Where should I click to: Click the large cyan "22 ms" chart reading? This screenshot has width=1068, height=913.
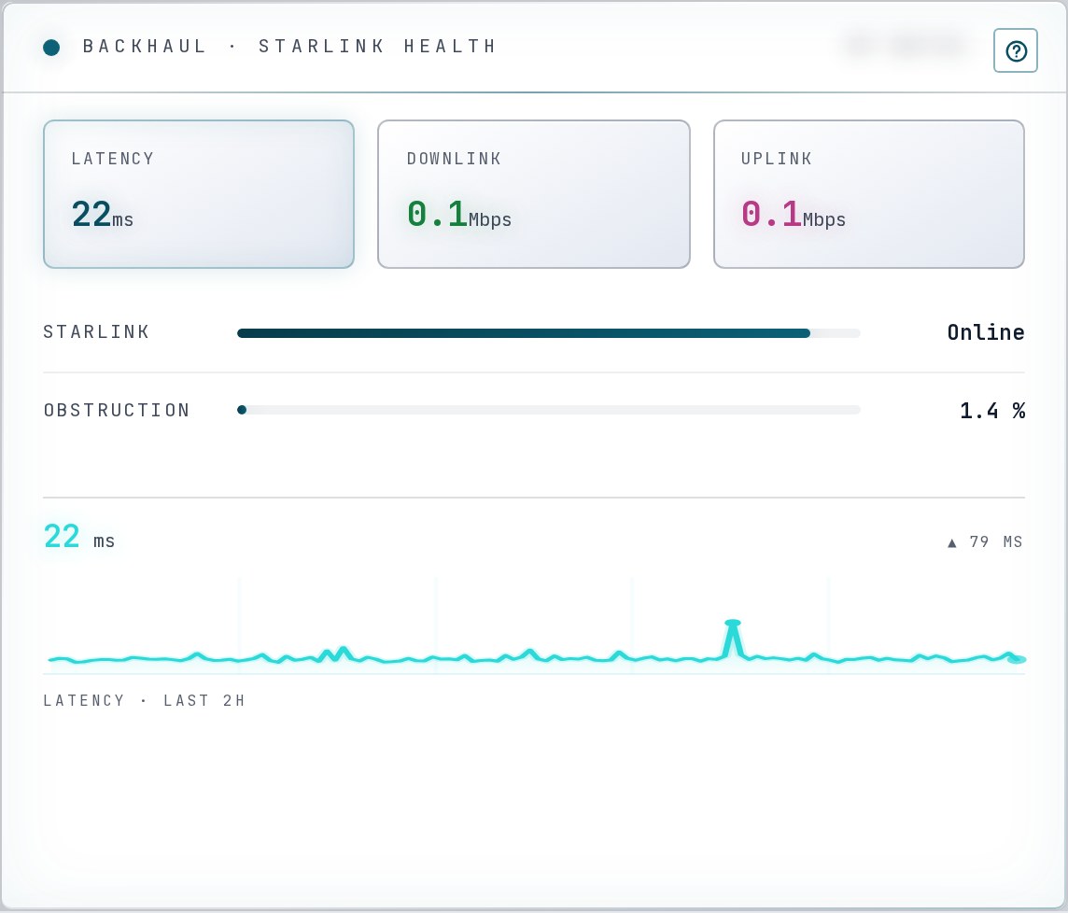79,537
